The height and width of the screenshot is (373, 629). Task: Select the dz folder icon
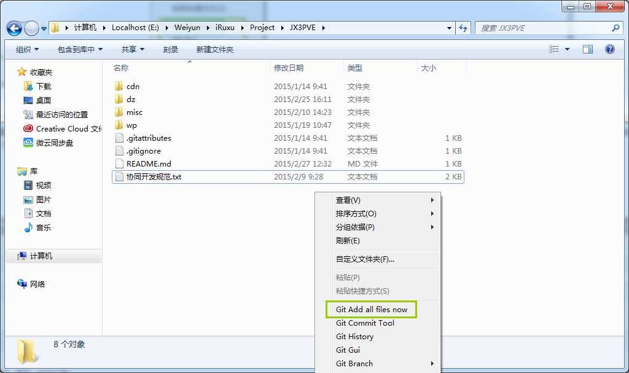click(119, 99)
